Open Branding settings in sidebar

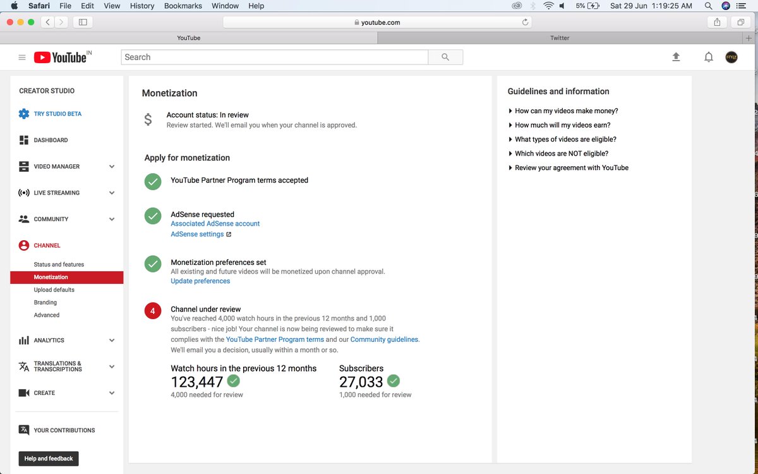point(45,303)
